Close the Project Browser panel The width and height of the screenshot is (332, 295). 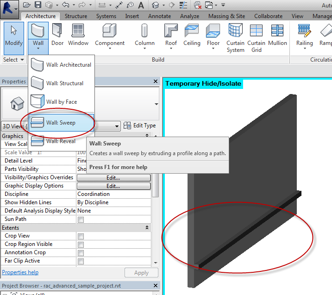point(156,286)
